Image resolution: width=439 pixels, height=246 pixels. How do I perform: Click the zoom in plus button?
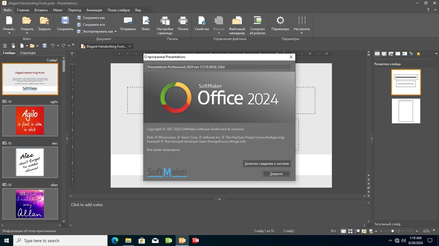pos(417,231)
